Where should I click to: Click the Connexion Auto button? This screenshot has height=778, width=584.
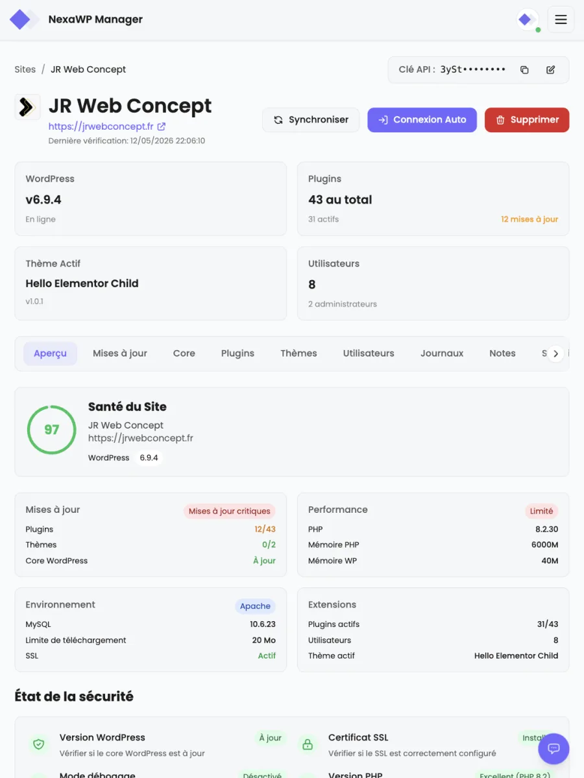point(422,120)
